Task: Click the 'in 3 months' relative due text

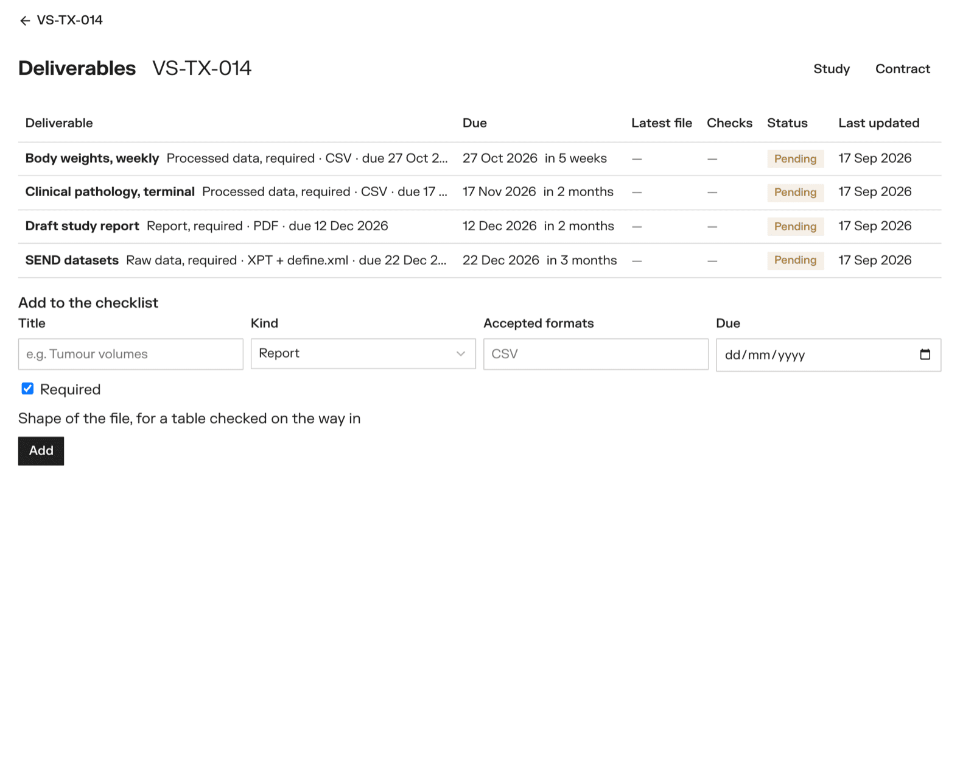Action: (x=581, y=260)
